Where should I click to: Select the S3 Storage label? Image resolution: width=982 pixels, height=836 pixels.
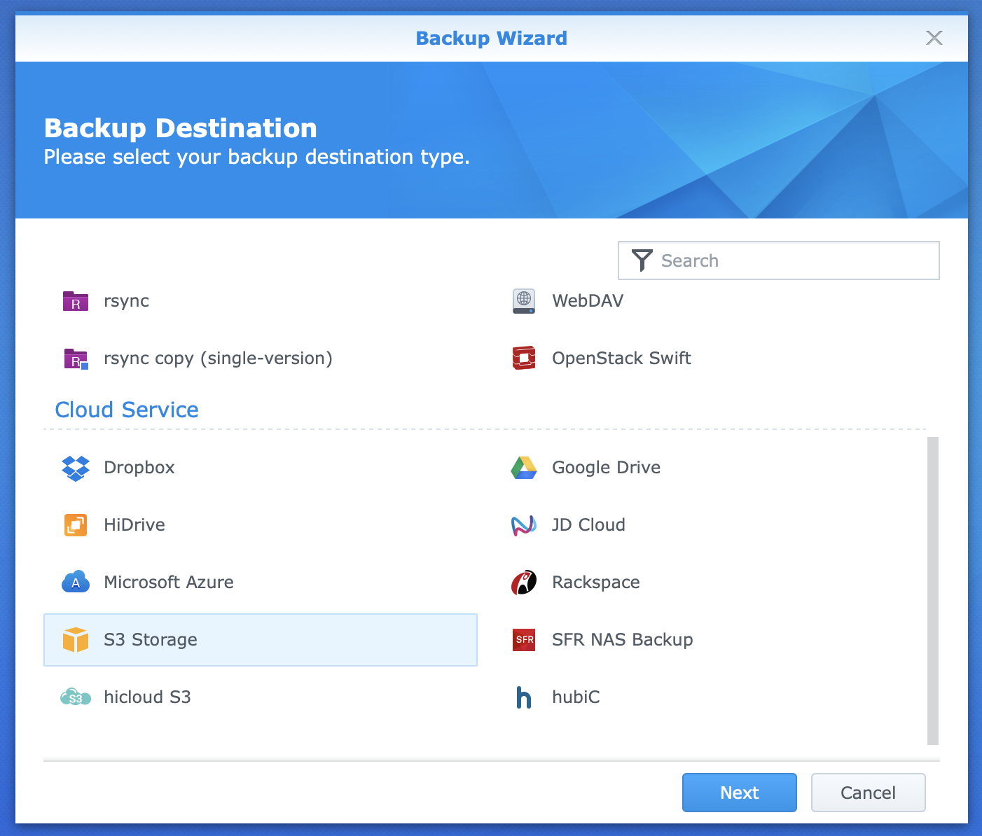pyautogui.click(x=151, y=640)
